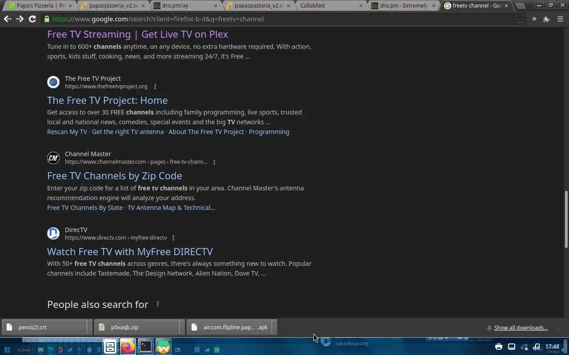The image size is (569, 355).
Task: Switch to the papaspizzeria_v2 tab
Action: click(x=113, y=6)
